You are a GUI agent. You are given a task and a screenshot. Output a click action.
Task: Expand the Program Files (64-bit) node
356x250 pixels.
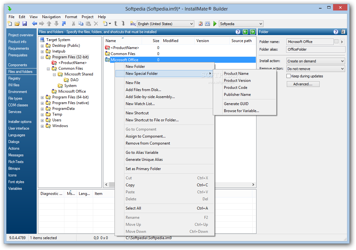(42, 97)
